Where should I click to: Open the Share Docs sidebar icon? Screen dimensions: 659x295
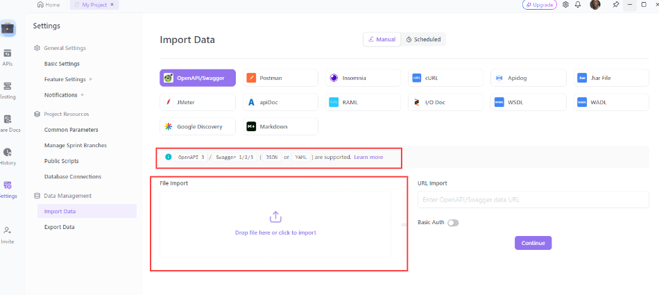8,124
